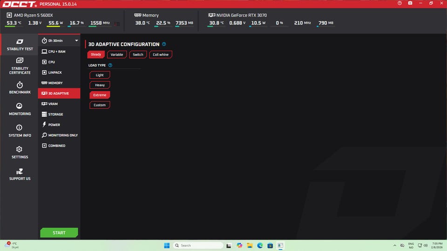The width and height of the screenshot is (447, 251).
Task: Start the test with the START button
Action: pos(59,232)
